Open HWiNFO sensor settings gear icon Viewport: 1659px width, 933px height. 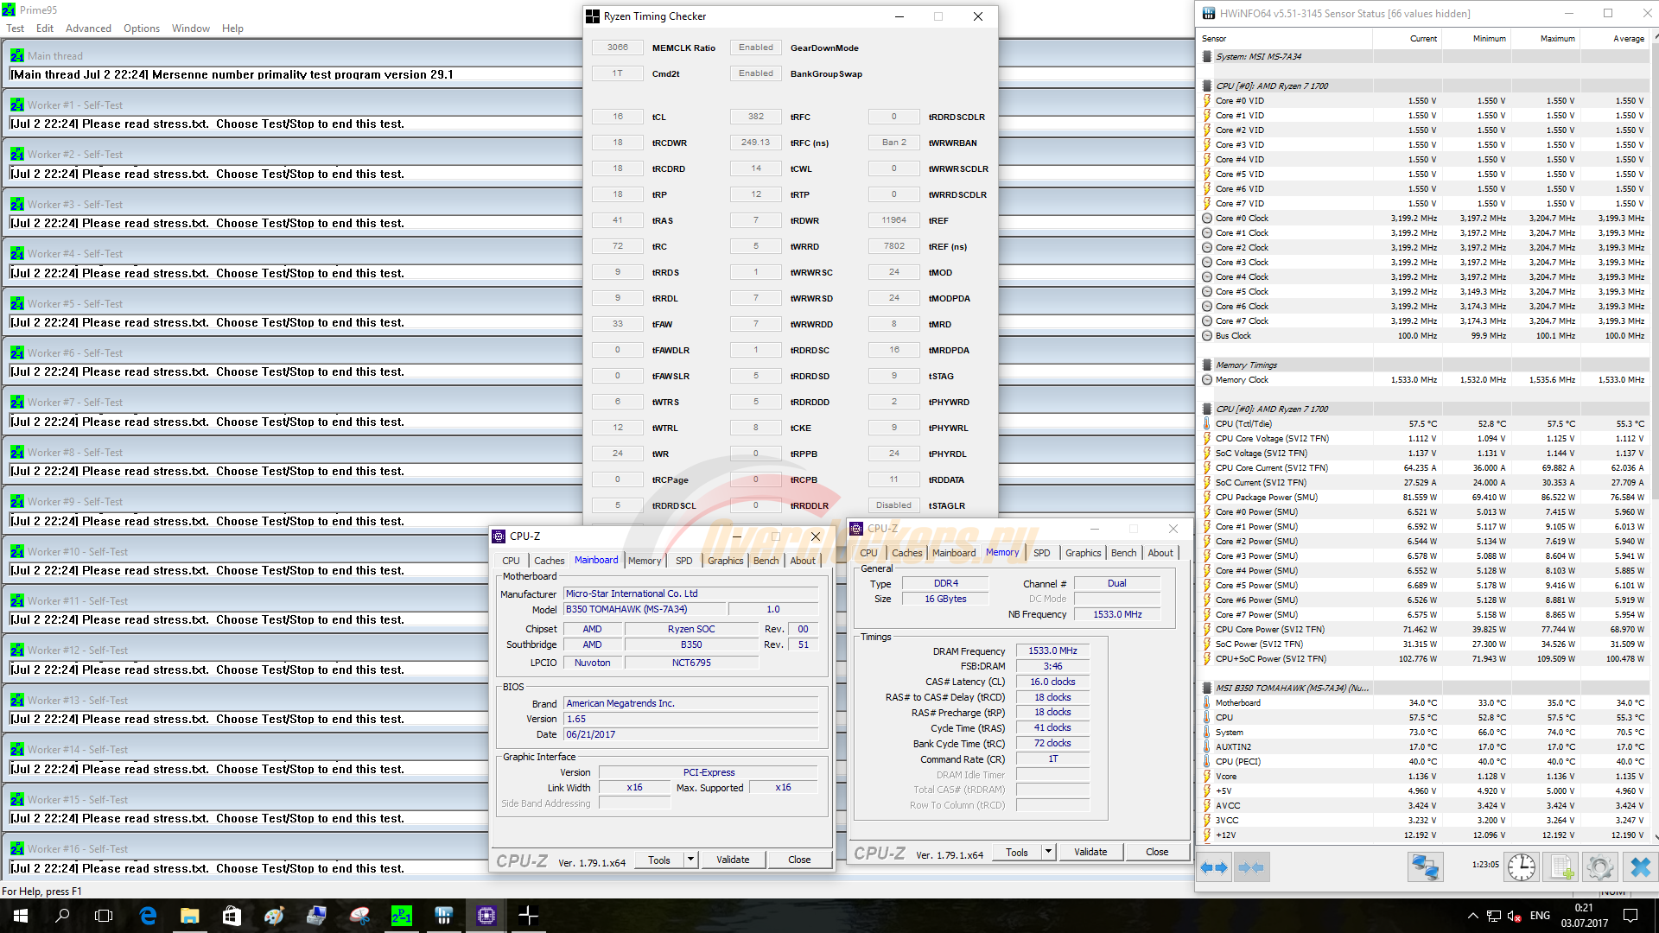pos(1599,867)
